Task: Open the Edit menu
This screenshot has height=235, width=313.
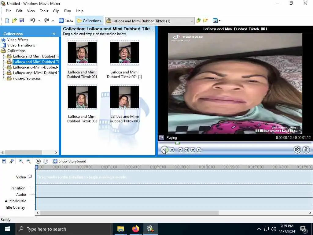Action: (19, 11)
